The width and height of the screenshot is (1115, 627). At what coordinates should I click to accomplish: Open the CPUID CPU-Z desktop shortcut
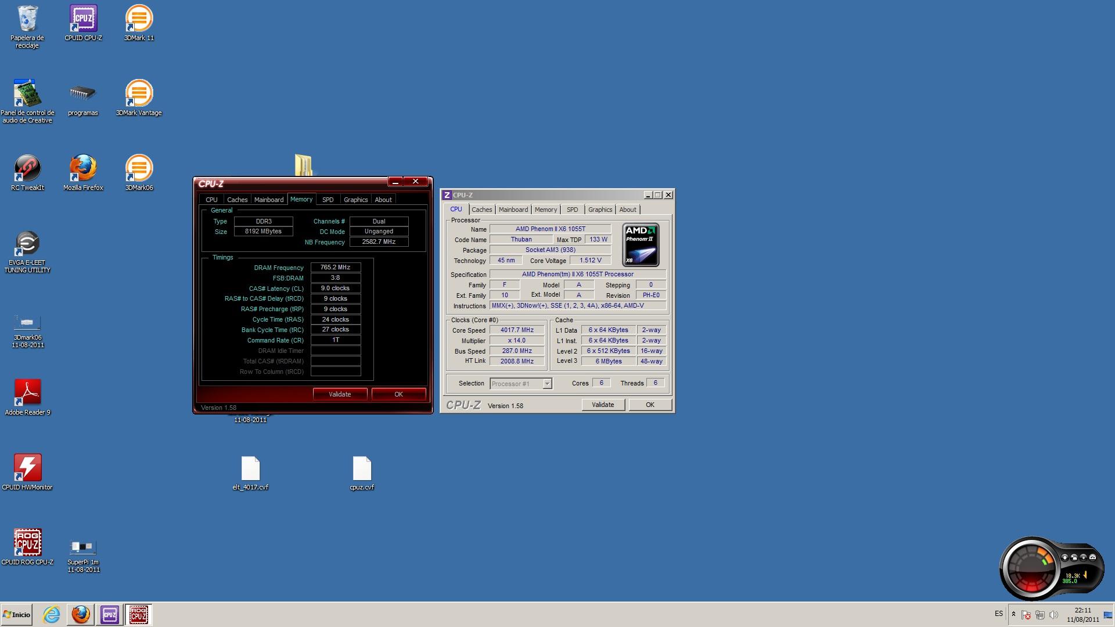83,23
